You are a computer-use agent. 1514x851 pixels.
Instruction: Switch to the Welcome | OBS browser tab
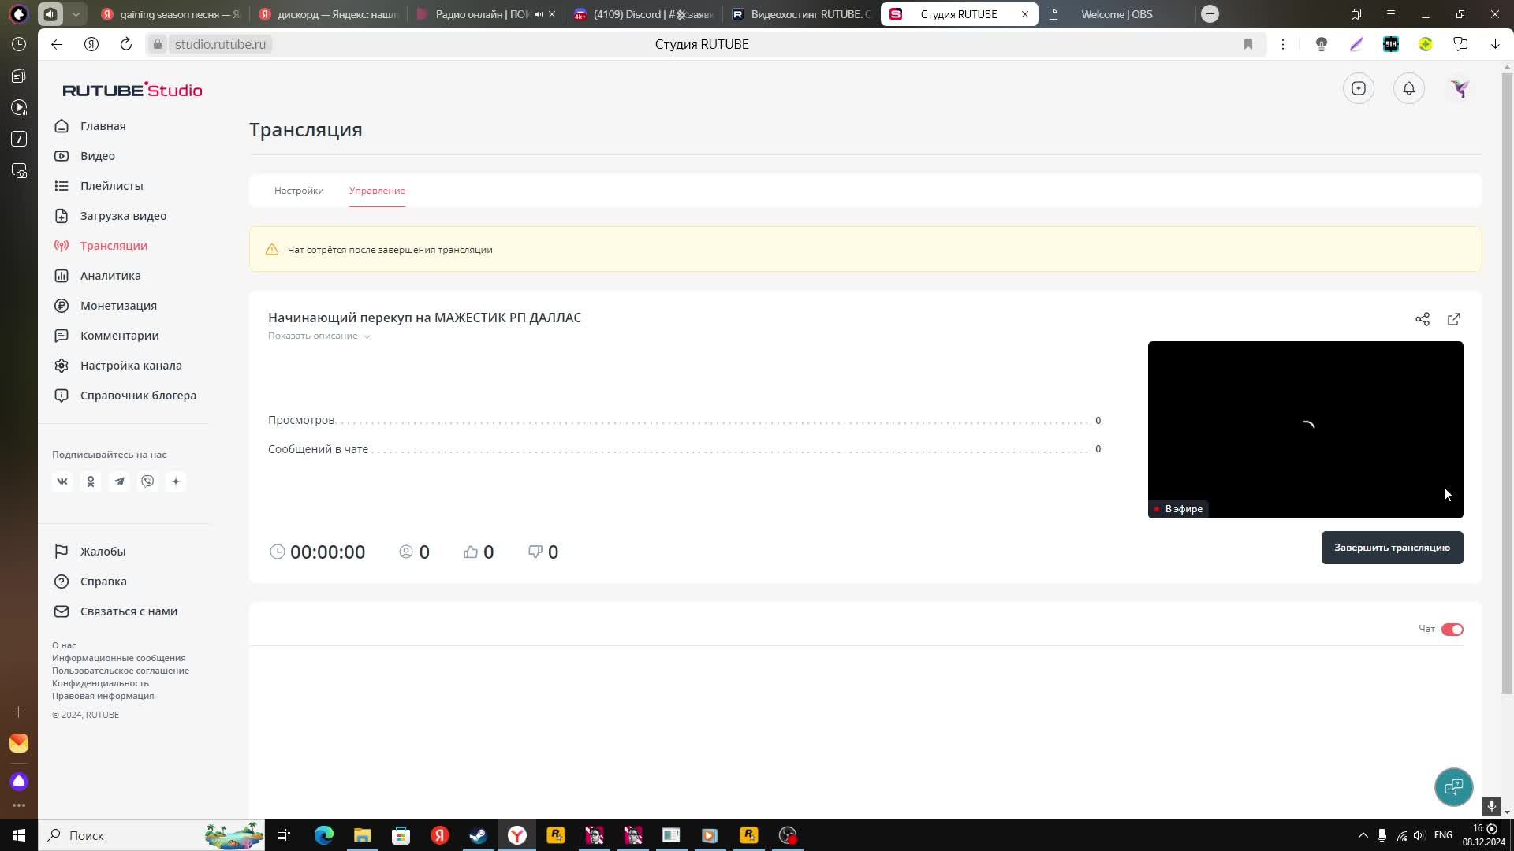1117,14
